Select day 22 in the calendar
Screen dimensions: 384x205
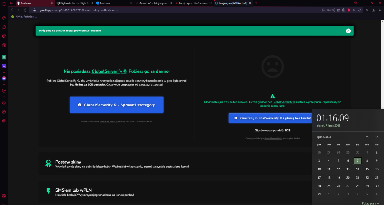(x=367, y=178)
